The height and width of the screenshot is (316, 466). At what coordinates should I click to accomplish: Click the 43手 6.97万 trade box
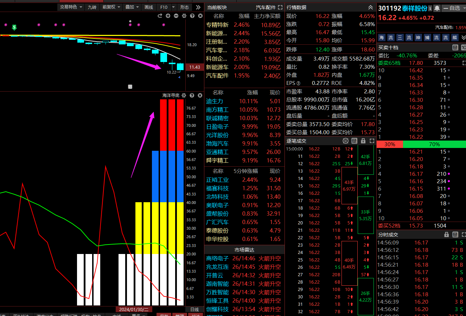click(350, 186)
